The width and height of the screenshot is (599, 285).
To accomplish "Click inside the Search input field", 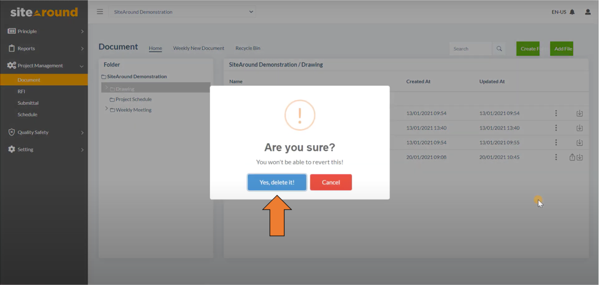I will click(x=470, y=48).
